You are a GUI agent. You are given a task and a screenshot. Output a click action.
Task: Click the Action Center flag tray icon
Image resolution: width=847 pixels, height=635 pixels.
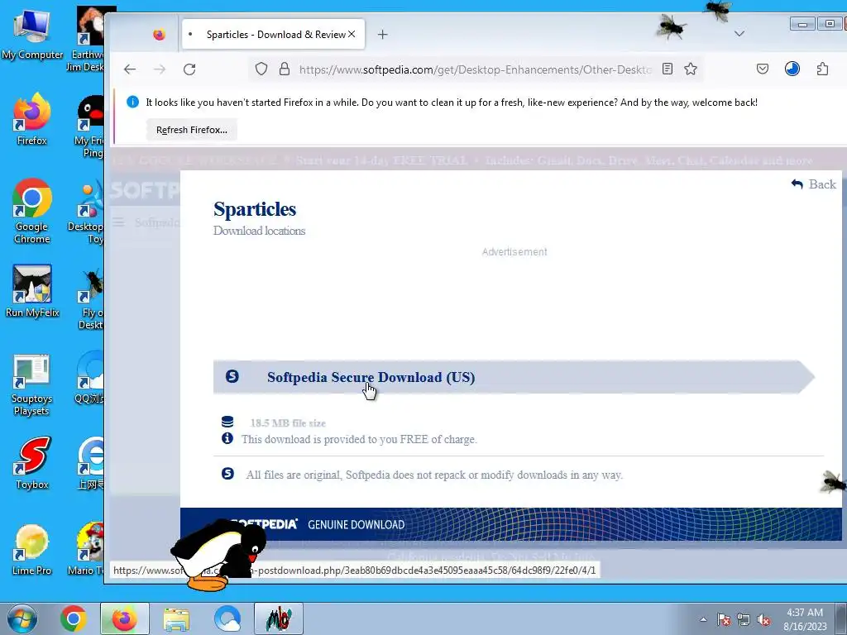724,619
